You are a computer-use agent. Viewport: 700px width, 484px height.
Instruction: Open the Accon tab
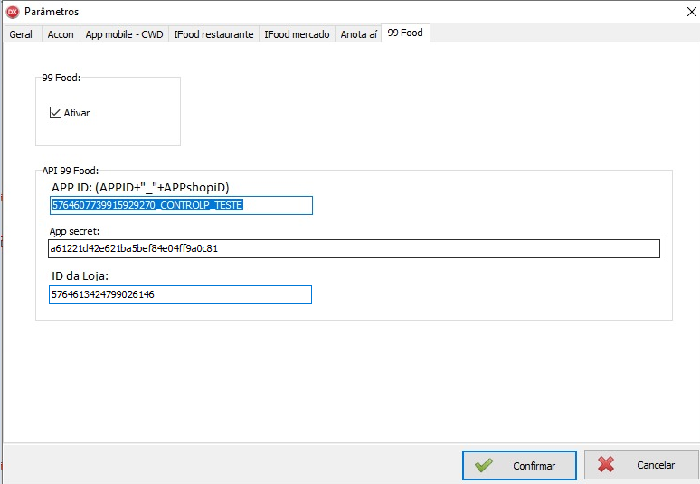[61, 34]
